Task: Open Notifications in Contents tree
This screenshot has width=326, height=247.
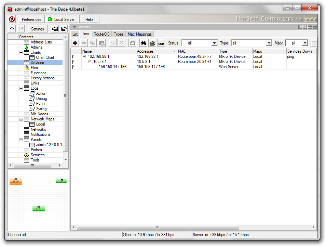Action: [41, 134]
